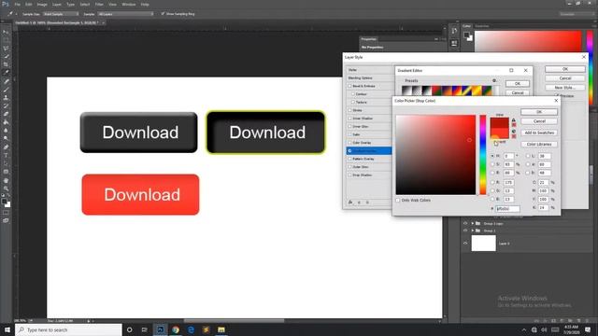This screenshot has height=336, width=598.
Task: Click the out-of-gamut warning triangle
Action: (x=513, y=120)
